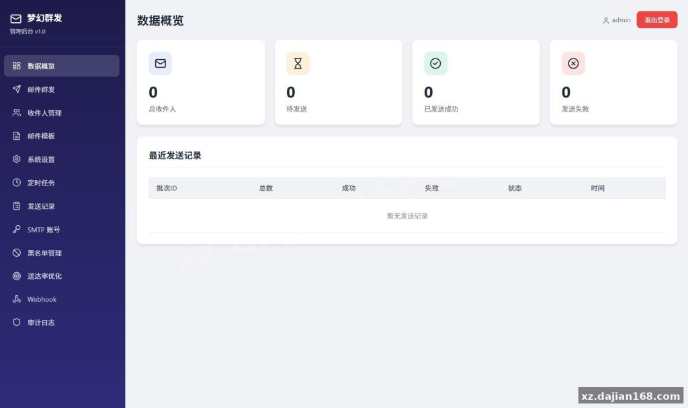
Task: Click the clock icon for 定时任务
Action: point(16,182)
